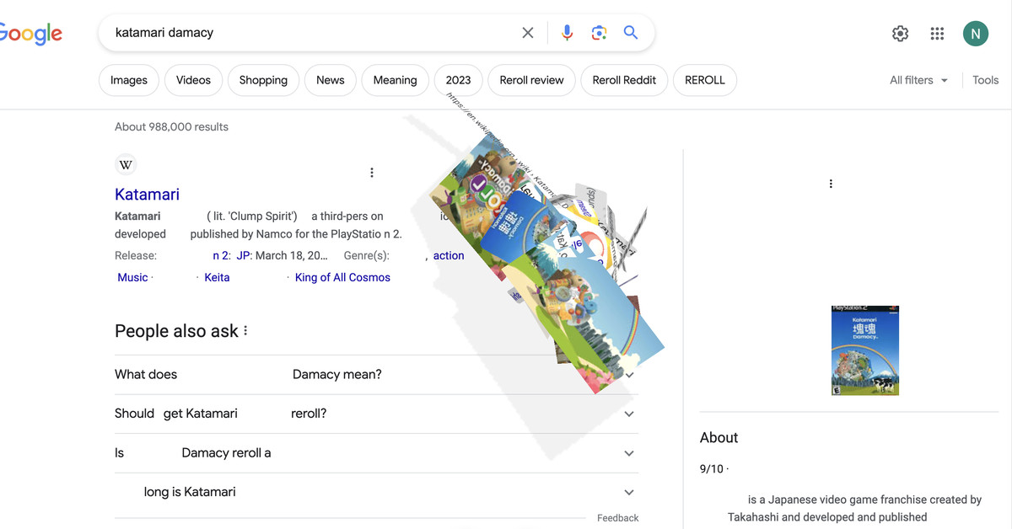Select the Shopping filter tab

coord(263,80)
